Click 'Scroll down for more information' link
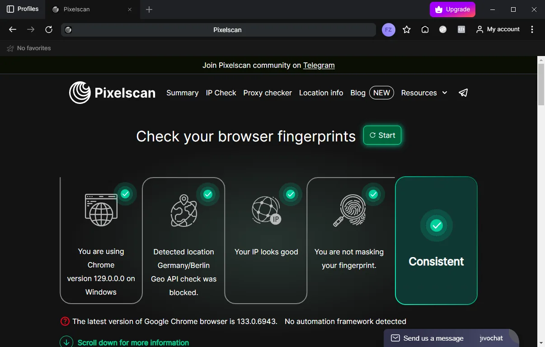Image resolution: width=545 pixels, height=347 pixels. [x=133, y=343]
